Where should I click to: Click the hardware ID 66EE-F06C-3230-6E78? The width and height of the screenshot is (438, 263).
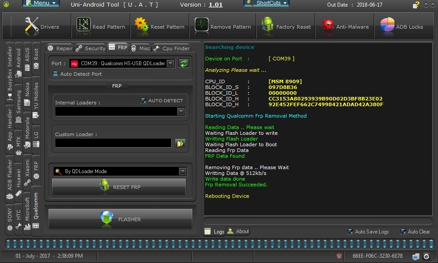377,256
